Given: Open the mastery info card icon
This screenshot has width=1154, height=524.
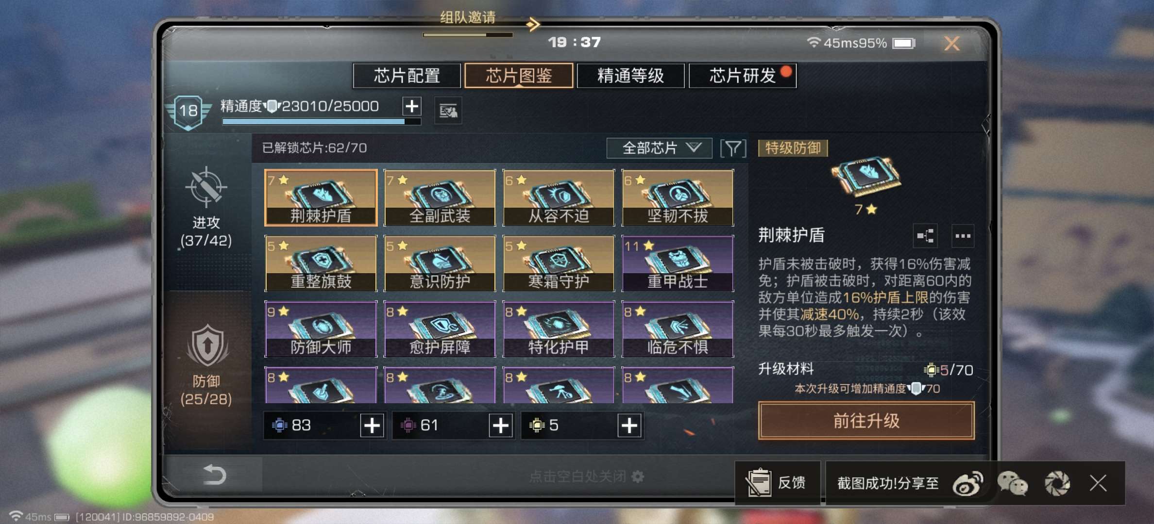Looking at the screenshot, I should [x=448, y=111].
